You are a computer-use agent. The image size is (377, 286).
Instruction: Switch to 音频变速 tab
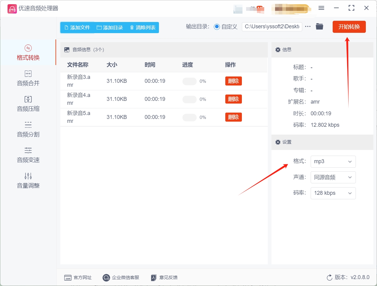28,155
